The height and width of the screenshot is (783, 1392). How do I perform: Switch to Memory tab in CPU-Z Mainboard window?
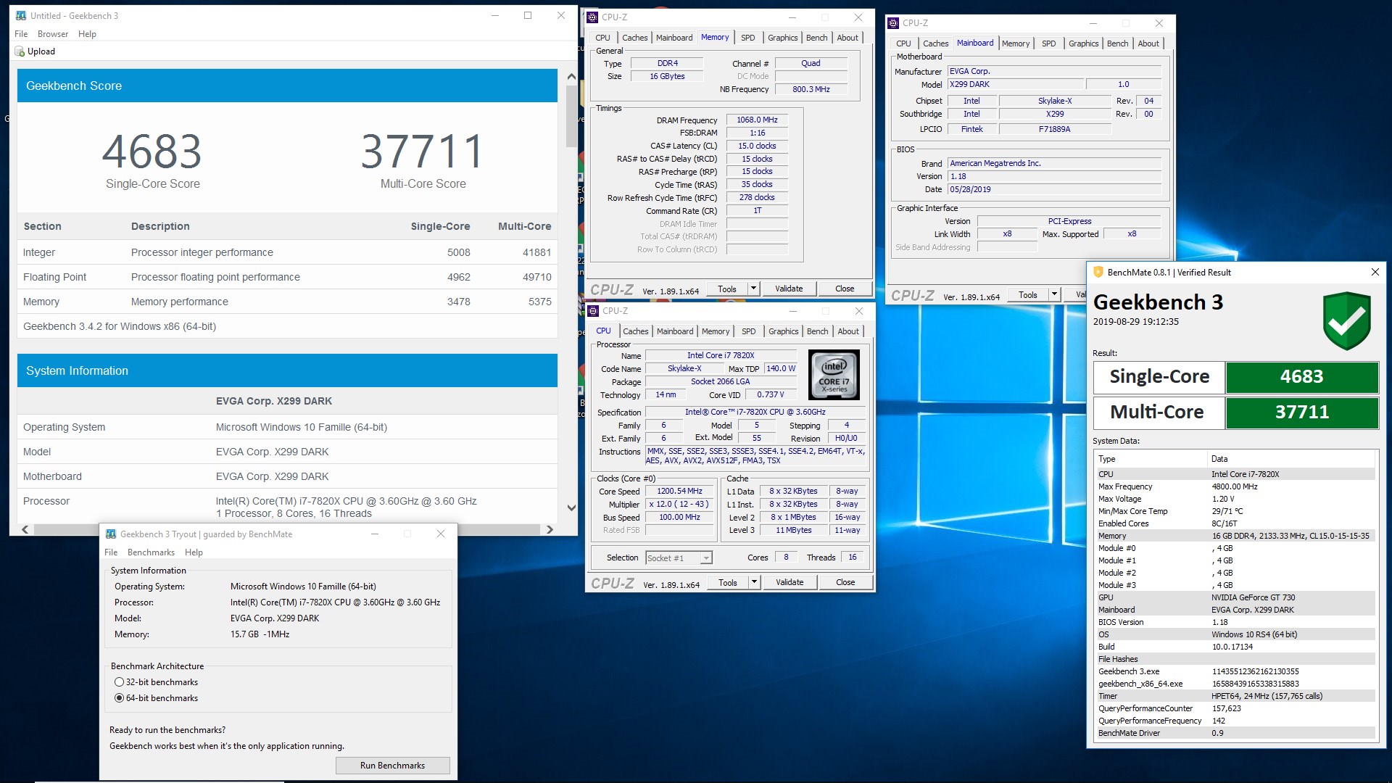pyautogui.click(x=1015, y=43)
